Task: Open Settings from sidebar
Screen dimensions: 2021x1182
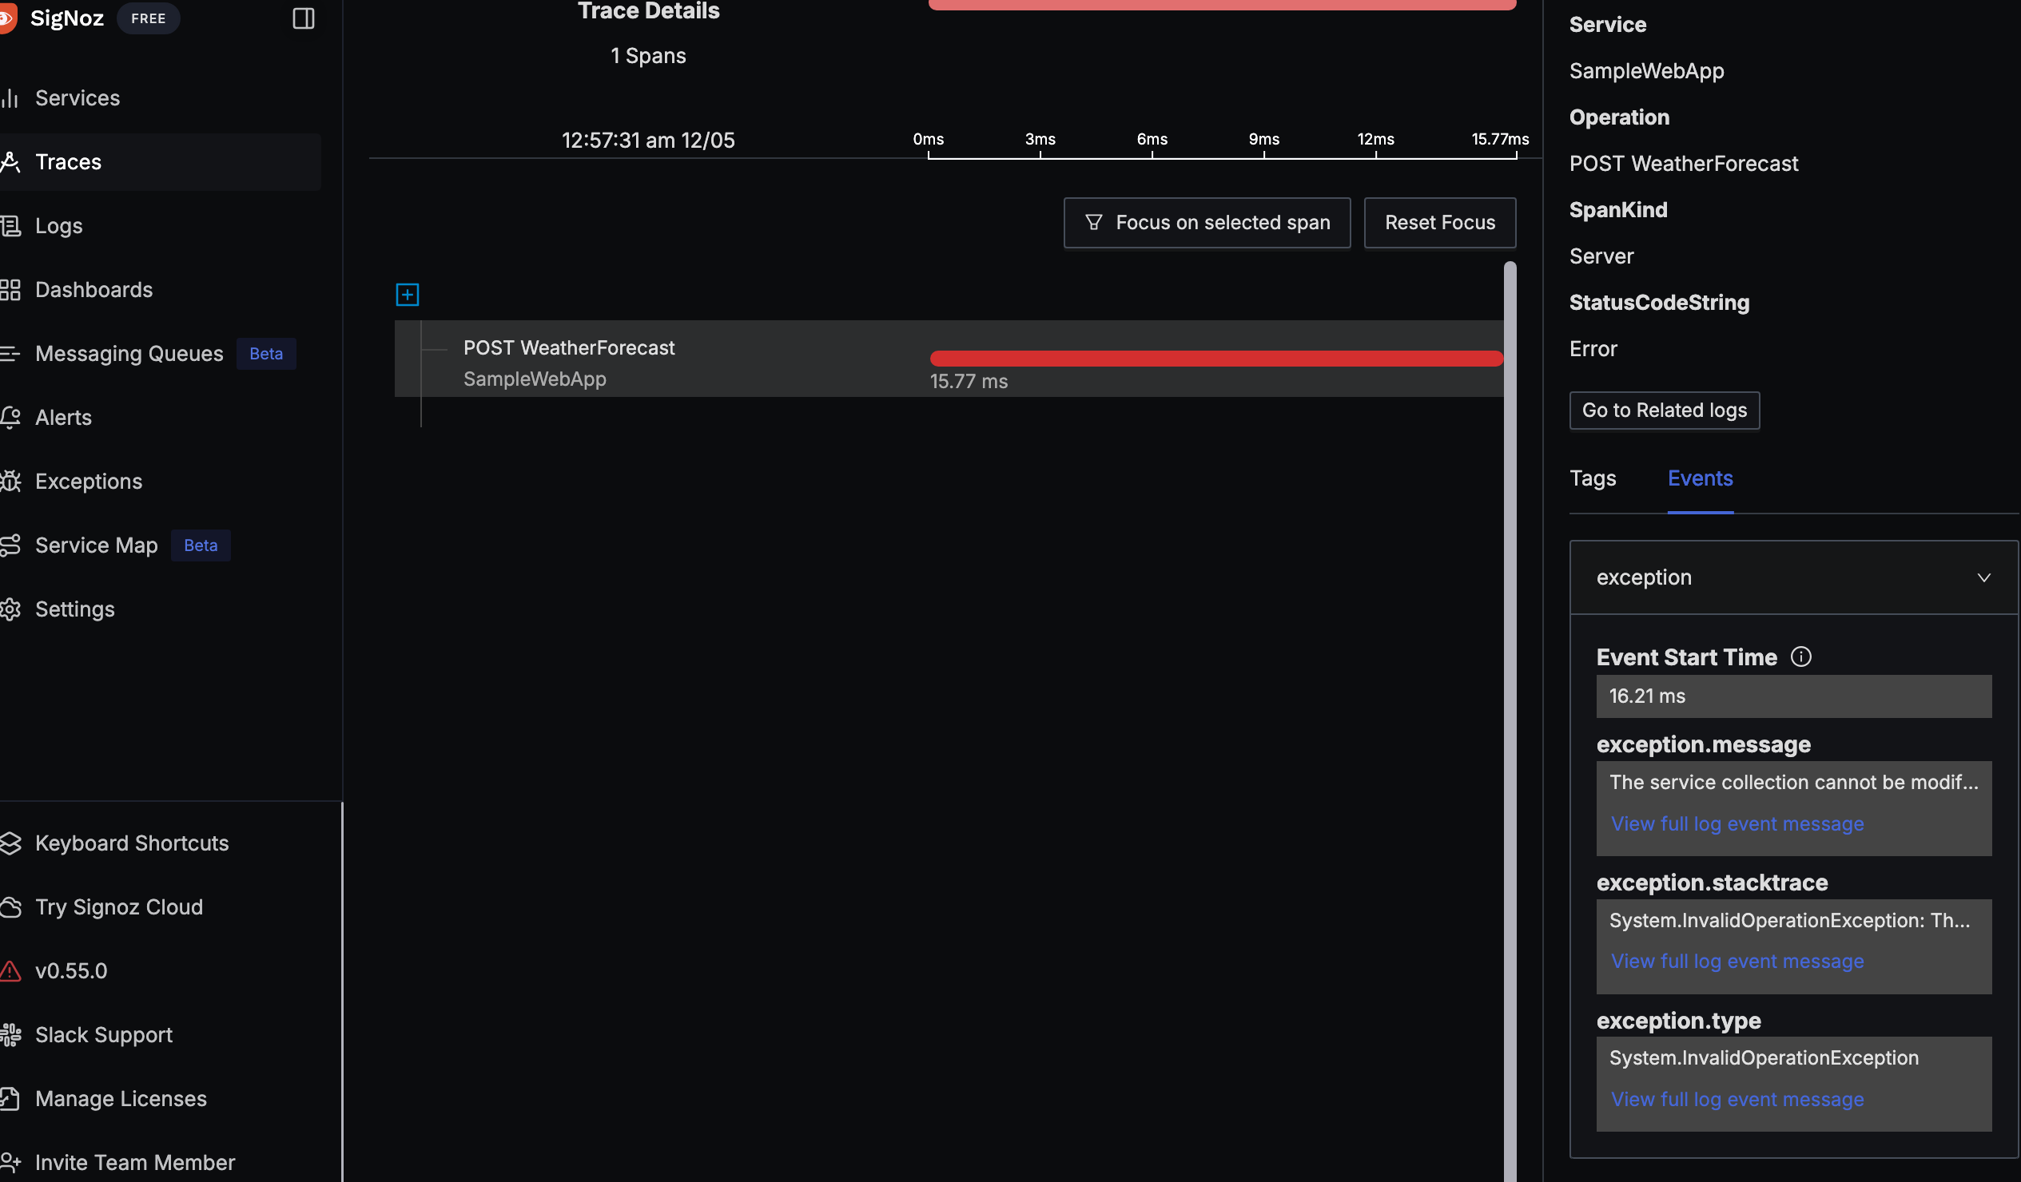Action: (x=74, y=609)
